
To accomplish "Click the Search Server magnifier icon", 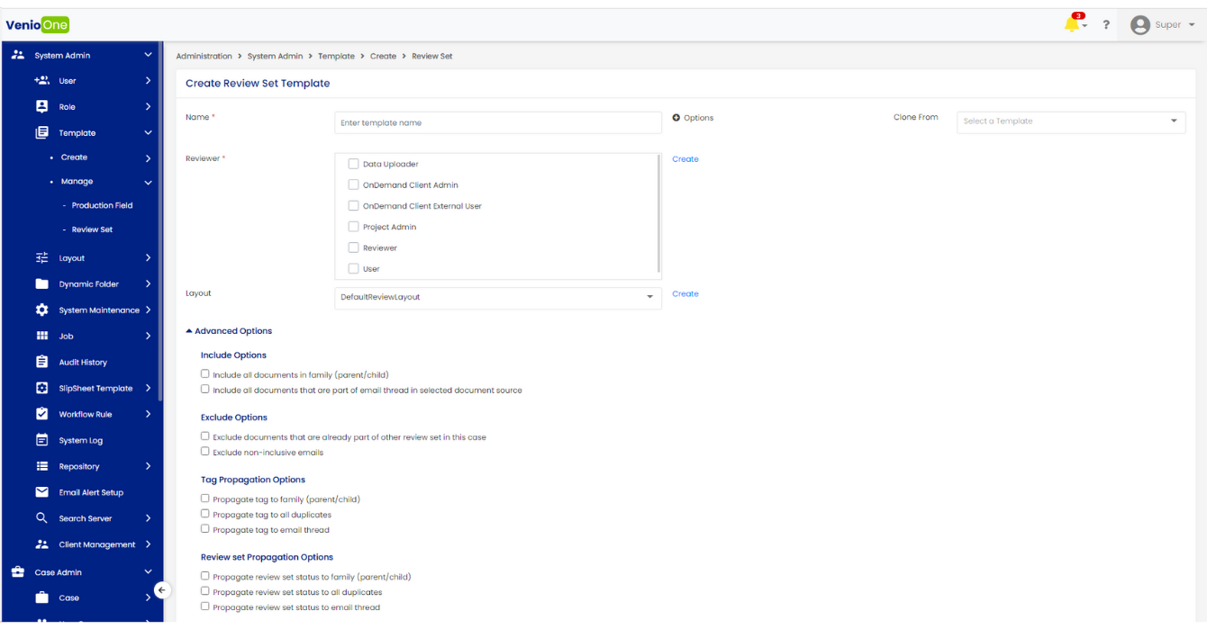I will [x=41, y=518].
